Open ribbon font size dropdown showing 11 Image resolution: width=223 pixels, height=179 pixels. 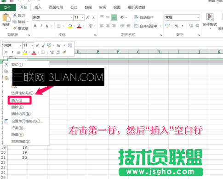tap(82, 17)
